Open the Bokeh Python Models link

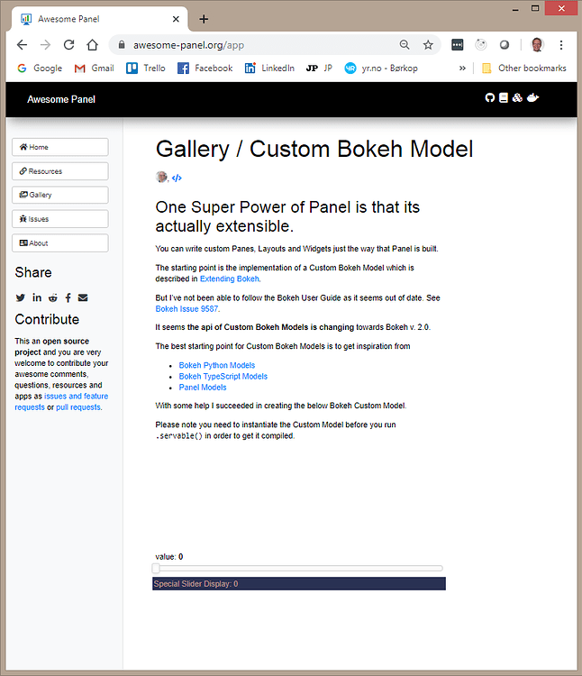click(x=217, y=366)
